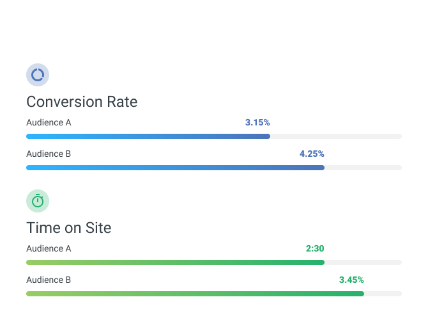
Task: Click the unfilled gray track after 4.25% bar
Action: (x=363, y=168)
